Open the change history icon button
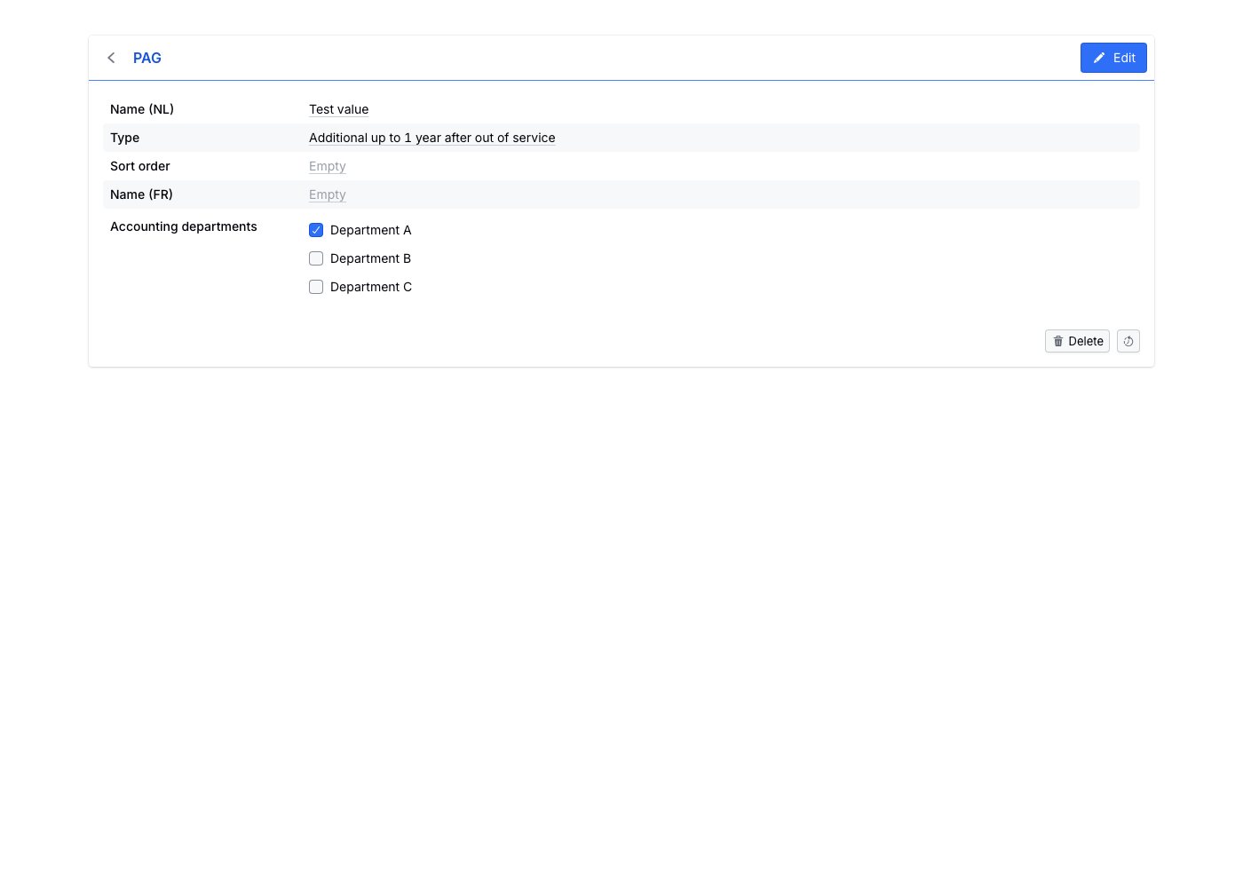 1128,341
